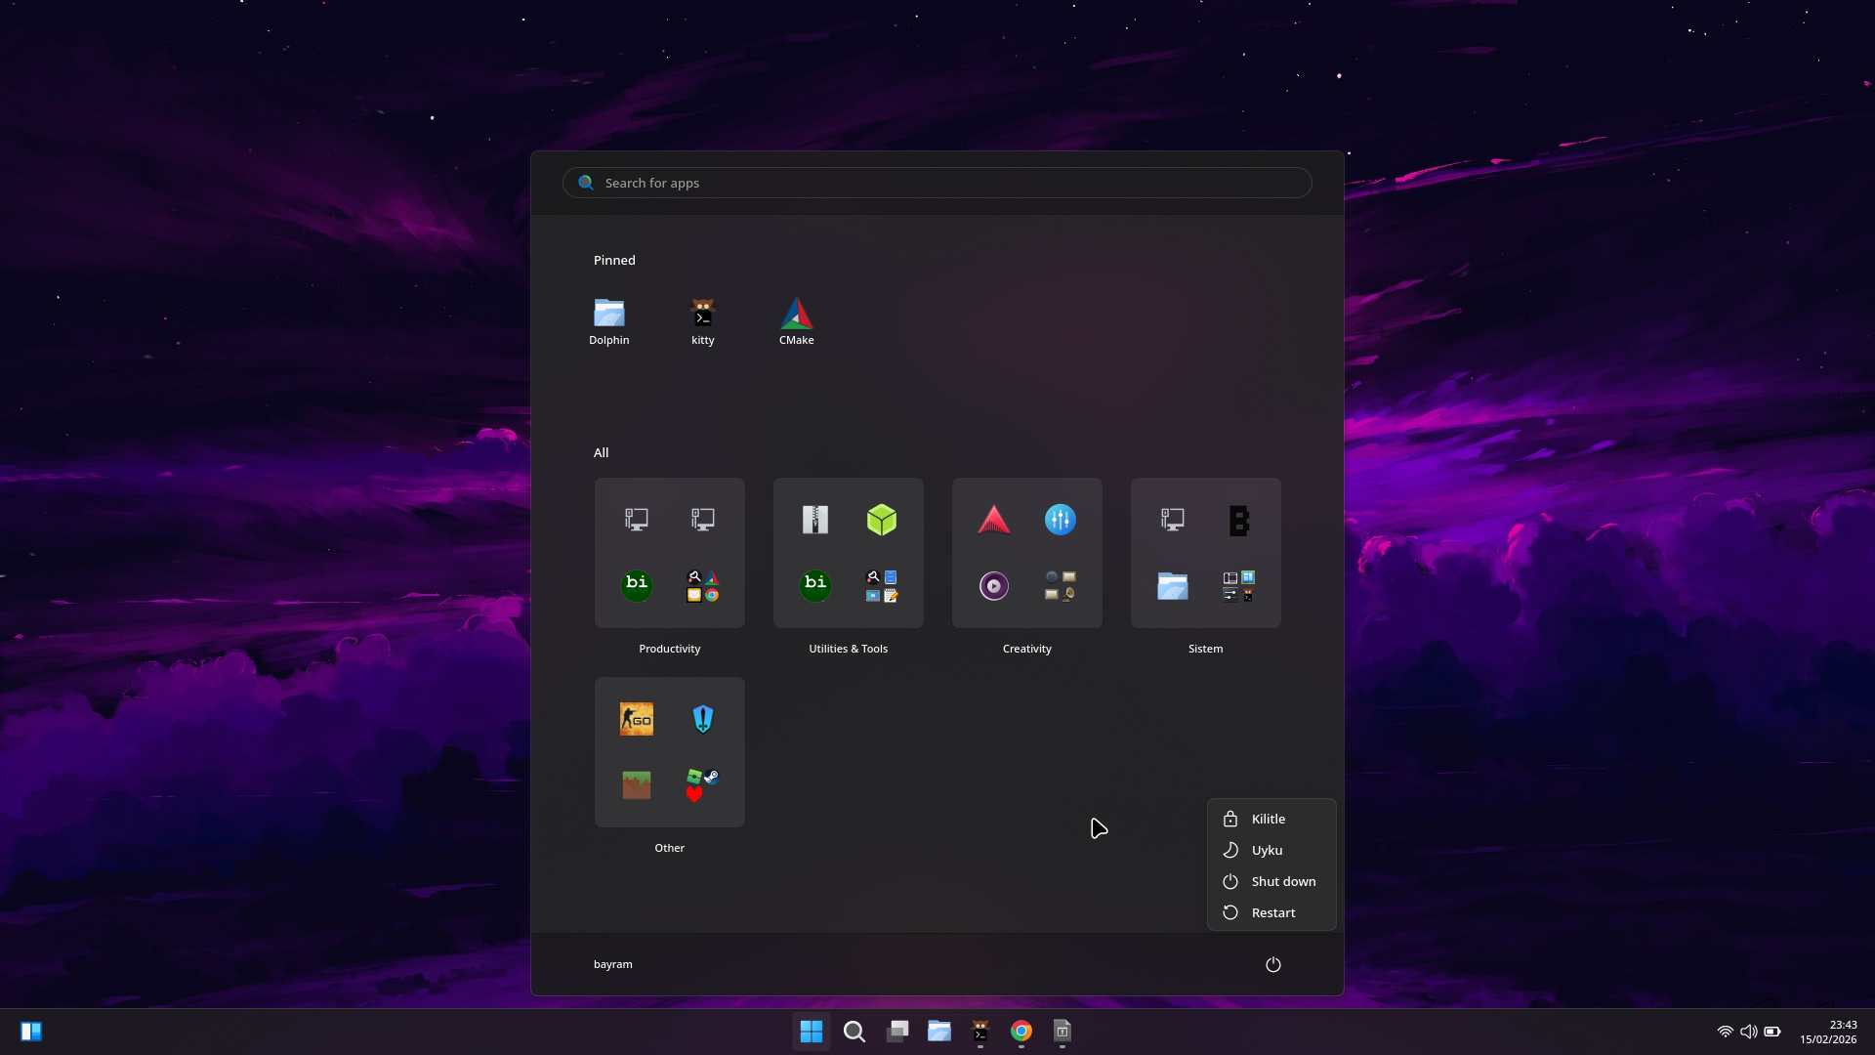Click the green cube icon in Utilities & Tools

coord(881,520)
